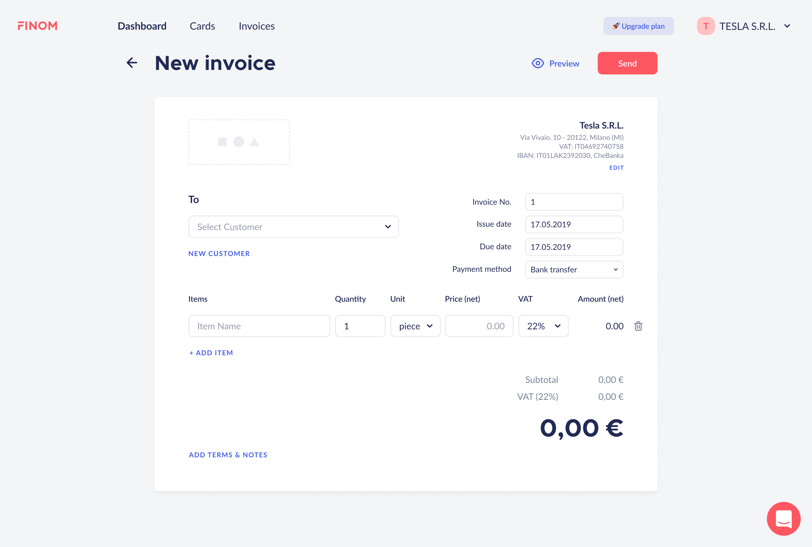Click the Send button
Image resolution: width=812 pixels, height=547 pixels.
[627, 63]
